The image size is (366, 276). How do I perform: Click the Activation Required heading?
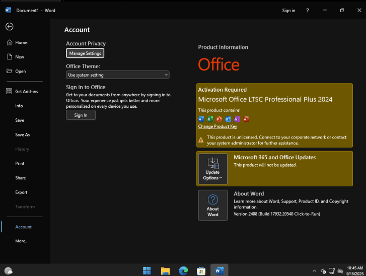pos(222,90)
